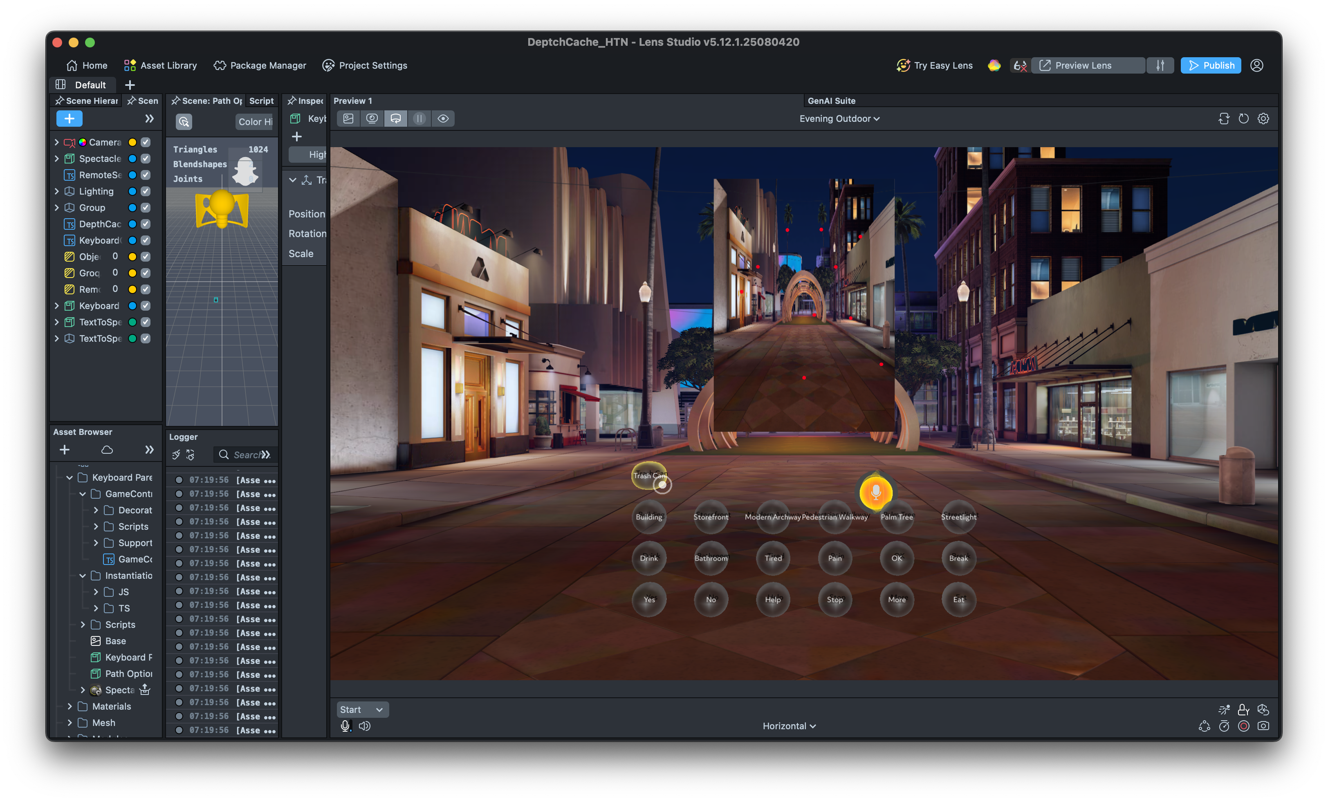This screenshot has height=802, width=1328.
Task: Click the red record button icon
Action: point(1243,726)
